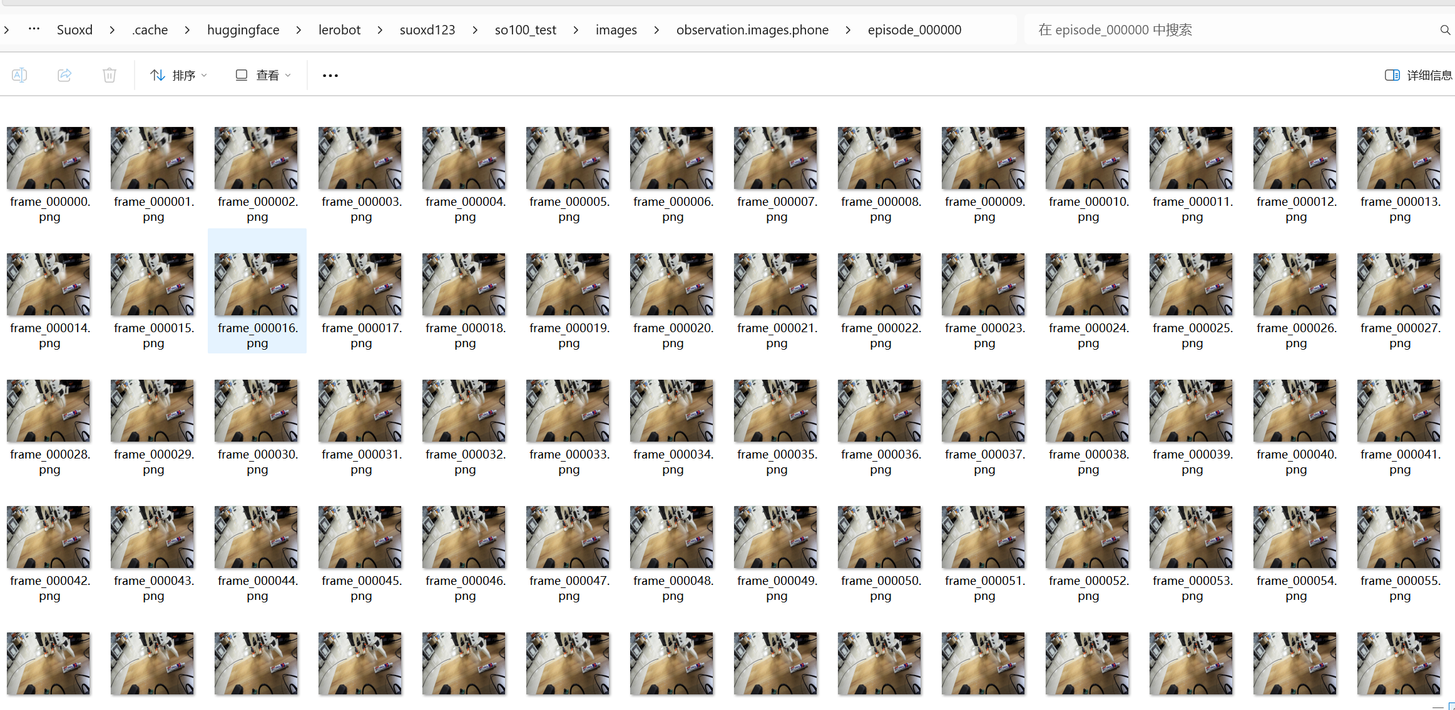Go to so100_test in address bar

coord(525,30)
